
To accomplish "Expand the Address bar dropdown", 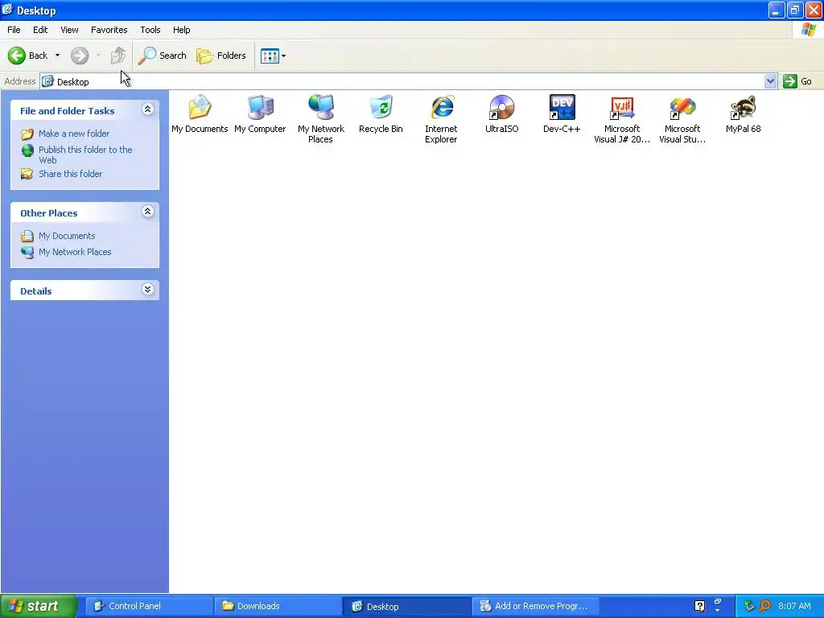I will pos(770,81).
